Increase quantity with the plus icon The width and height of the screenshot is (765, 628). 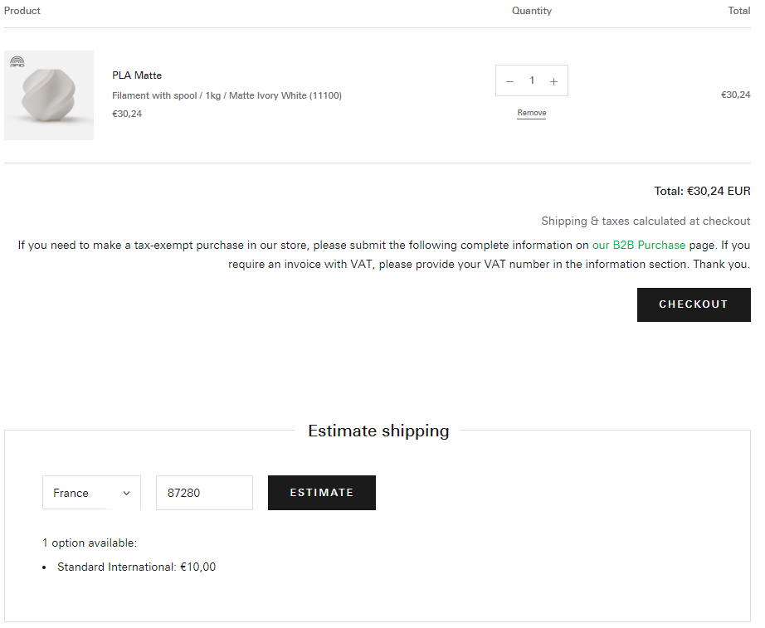pos(553,81)
